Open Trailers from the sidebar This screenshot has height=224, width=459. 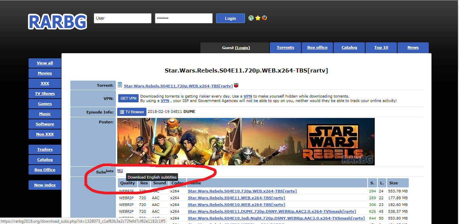[45, 149]
